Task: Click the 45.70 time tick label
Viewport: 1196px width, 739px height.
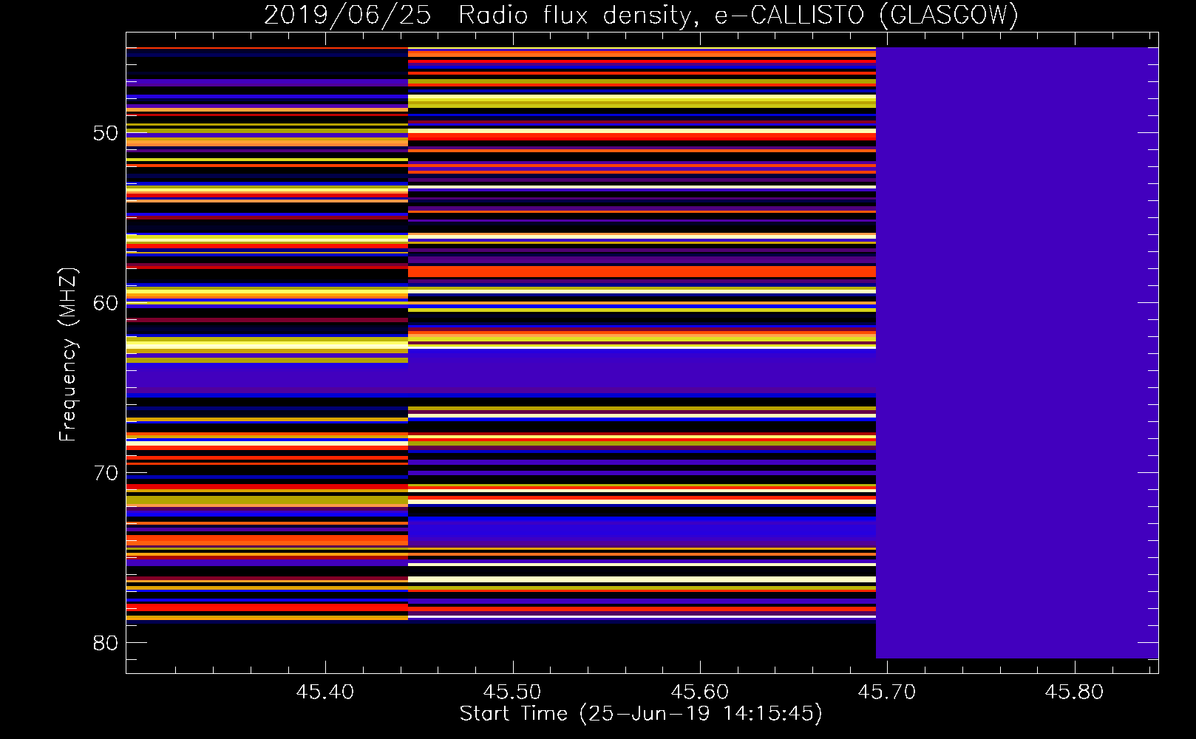Action: click(887, 692)
